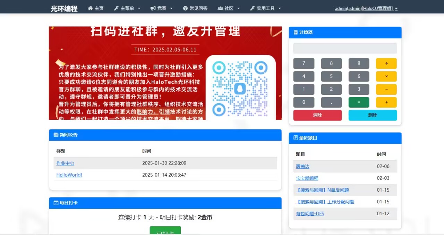
Task: Click calculator digit 3 button
Action: point(359,89)
